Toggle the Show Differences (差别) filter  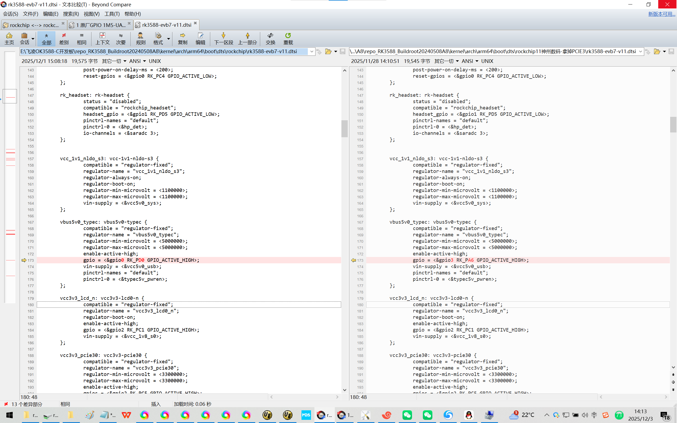pos(64,38)
